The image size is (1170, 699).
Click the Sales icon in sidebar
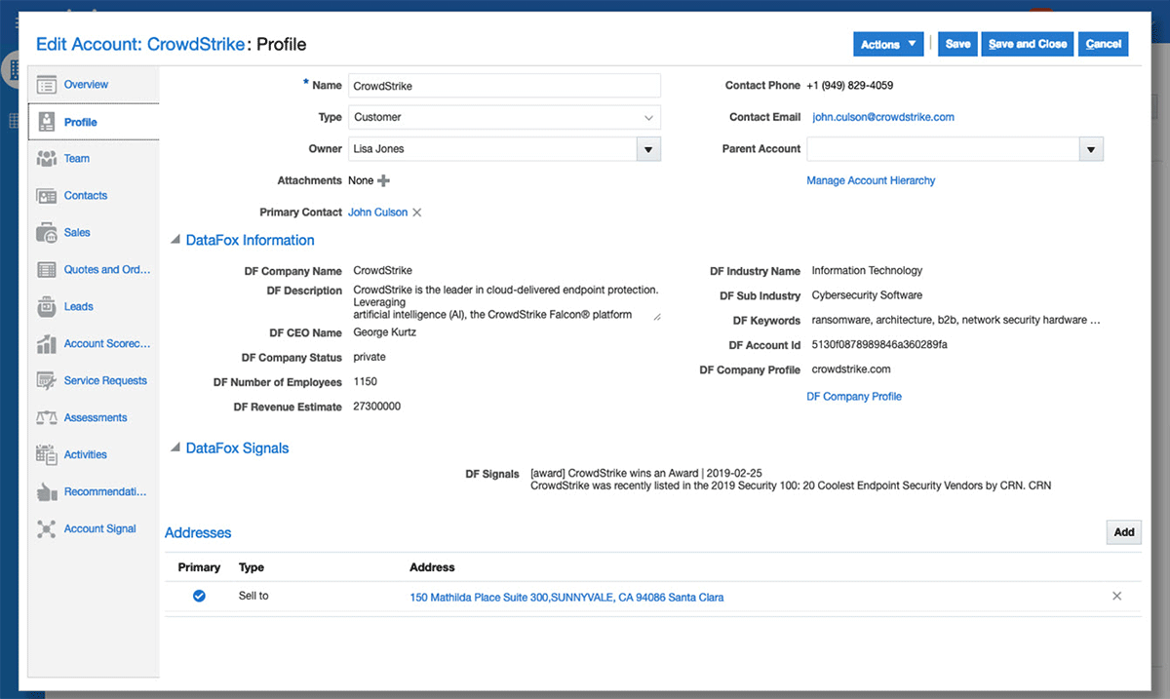click(46, 233)
